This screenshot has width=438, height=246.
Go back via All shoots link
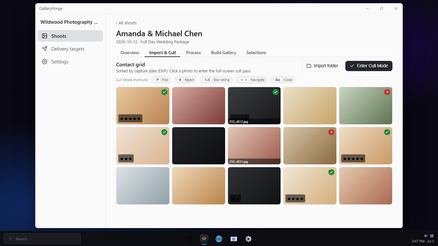(126, 23)
